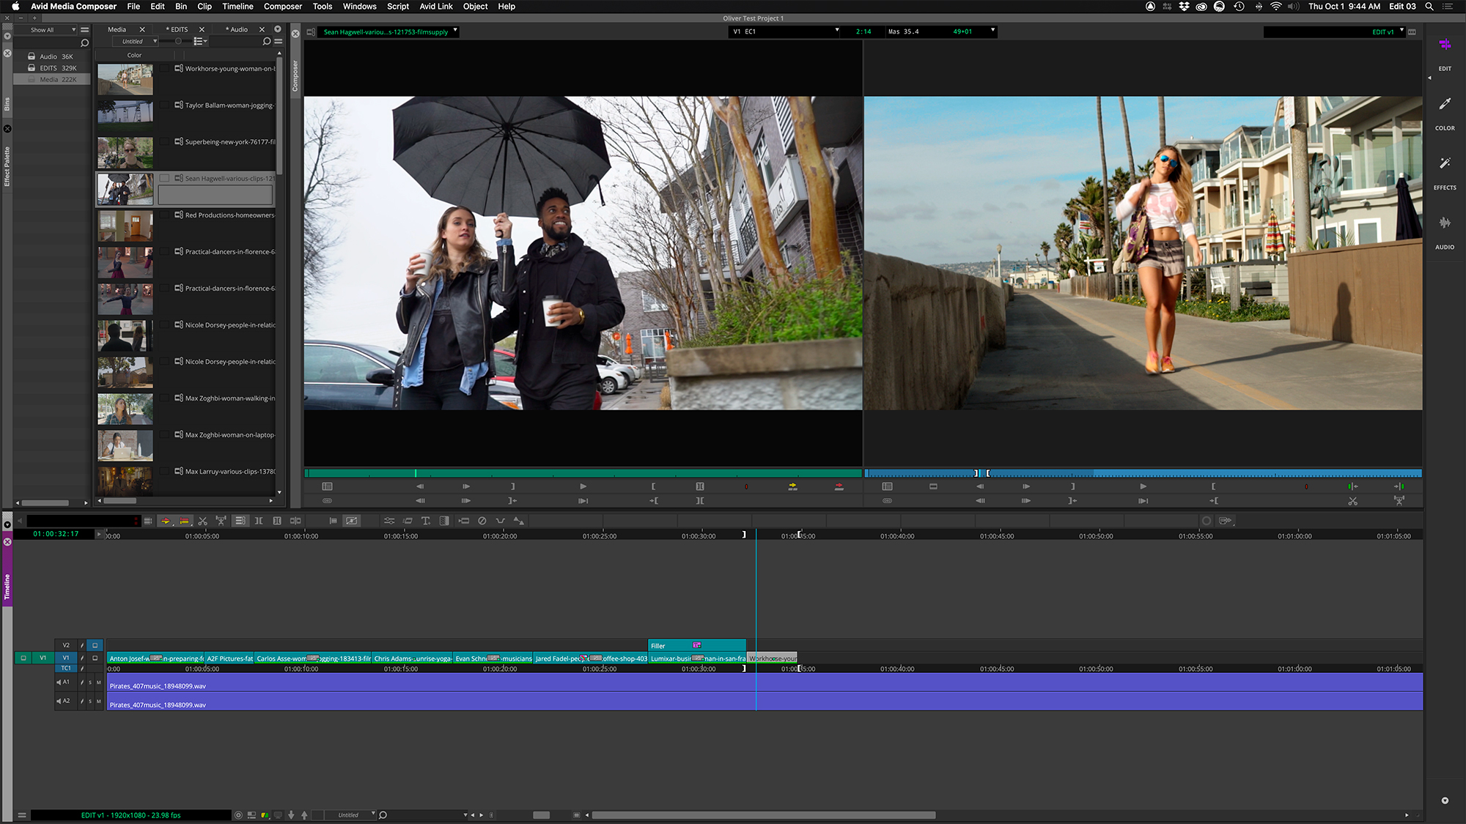This screenshot has width=1466, height=824.
Task: Click the Mark Out point icon
Action: coord(512,487)
